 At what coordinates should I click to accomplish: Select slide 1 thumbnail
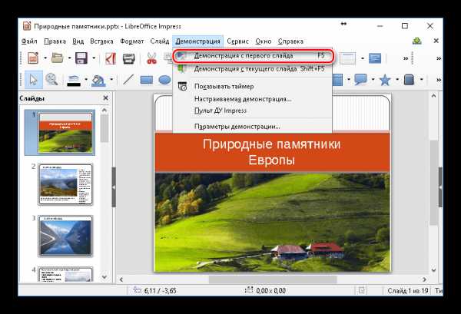(x=65, y=133)
